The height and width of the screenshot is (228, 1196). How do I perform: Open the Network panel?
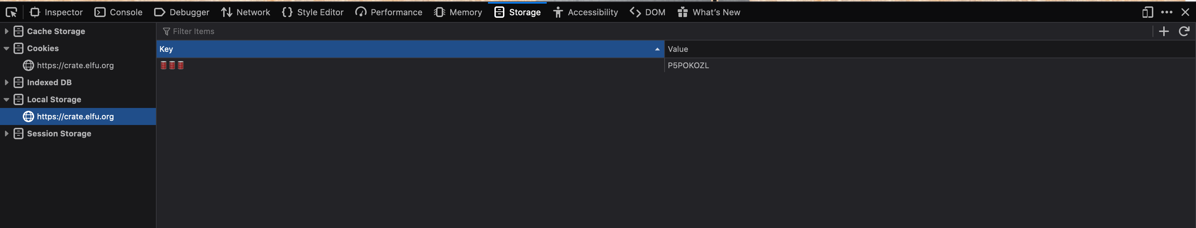[246, 12]
